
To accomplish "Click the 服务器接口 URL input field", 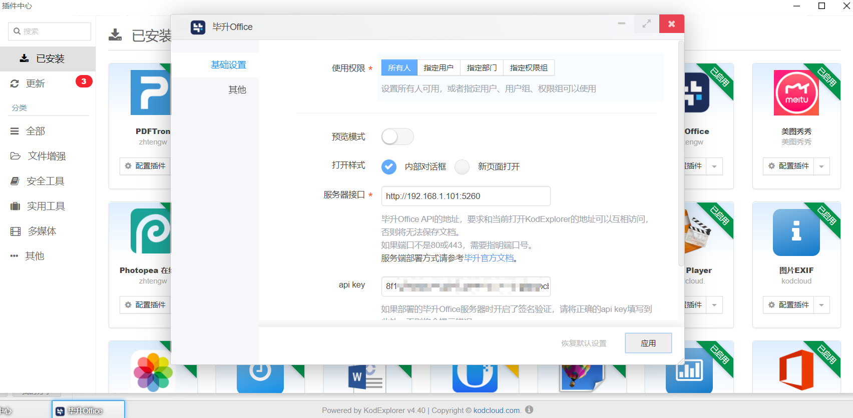I will (x=466, y=196).
